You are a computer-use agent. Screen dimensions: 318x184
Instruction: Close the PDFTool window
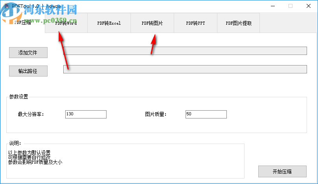click(x=309, y=6)
